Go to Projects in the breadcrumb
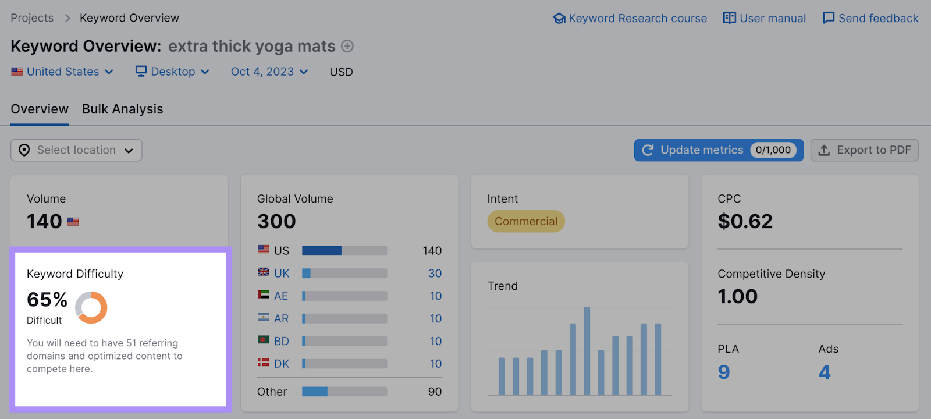The image size is (931, 419). click(32, 18)
